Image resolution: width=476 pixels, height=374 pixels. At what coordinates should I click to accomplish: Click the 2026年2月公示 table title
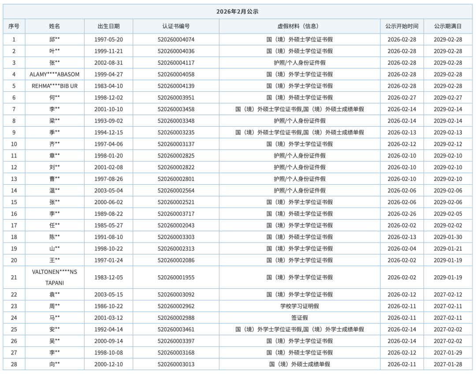[237, 12]
